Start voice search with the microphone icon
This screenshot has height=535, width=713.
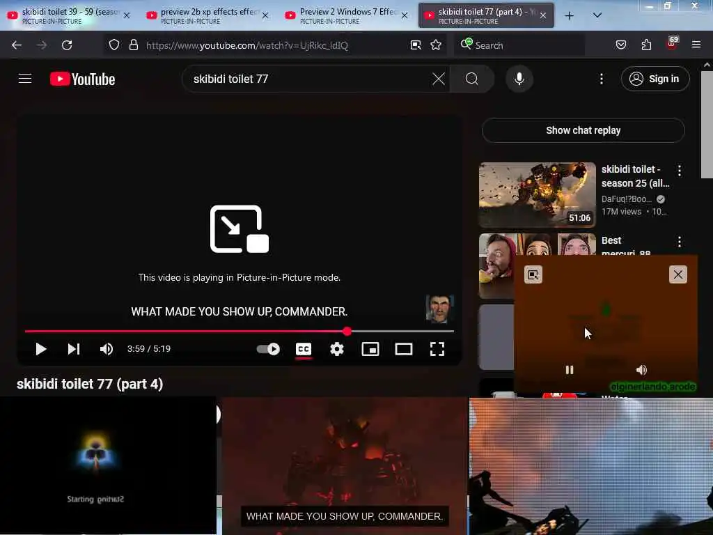(519, 79)
